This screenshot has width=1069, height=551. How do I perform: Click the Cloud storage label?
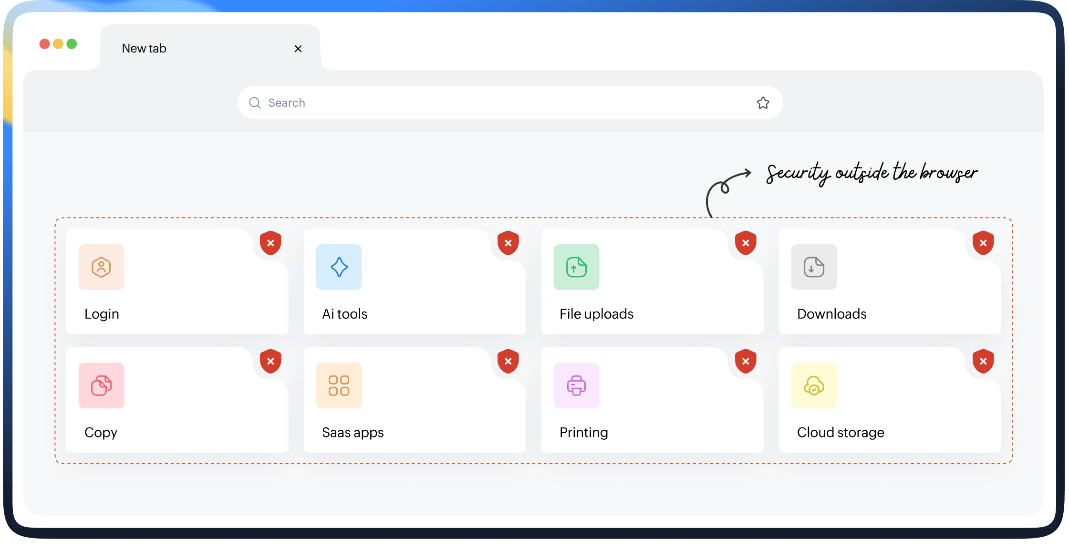pos(841,433)
